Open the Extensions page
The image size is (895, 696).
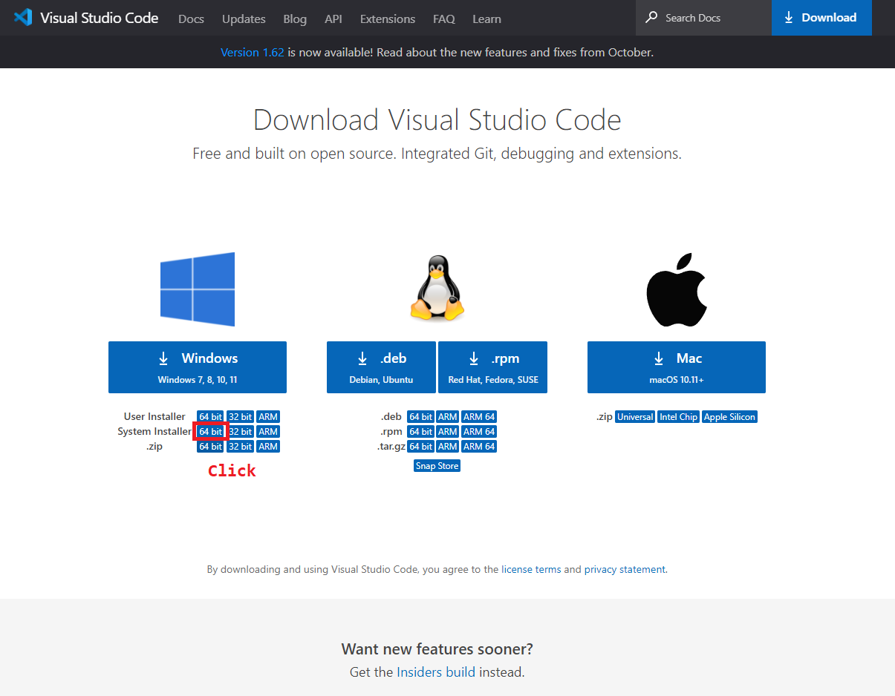[x=388, y=19]
